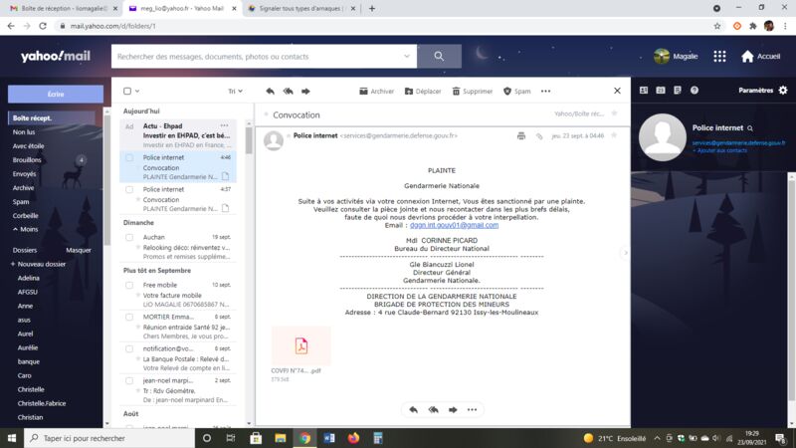Delete the message with Supprimer
796x448 pixels.
coord(472,92)
